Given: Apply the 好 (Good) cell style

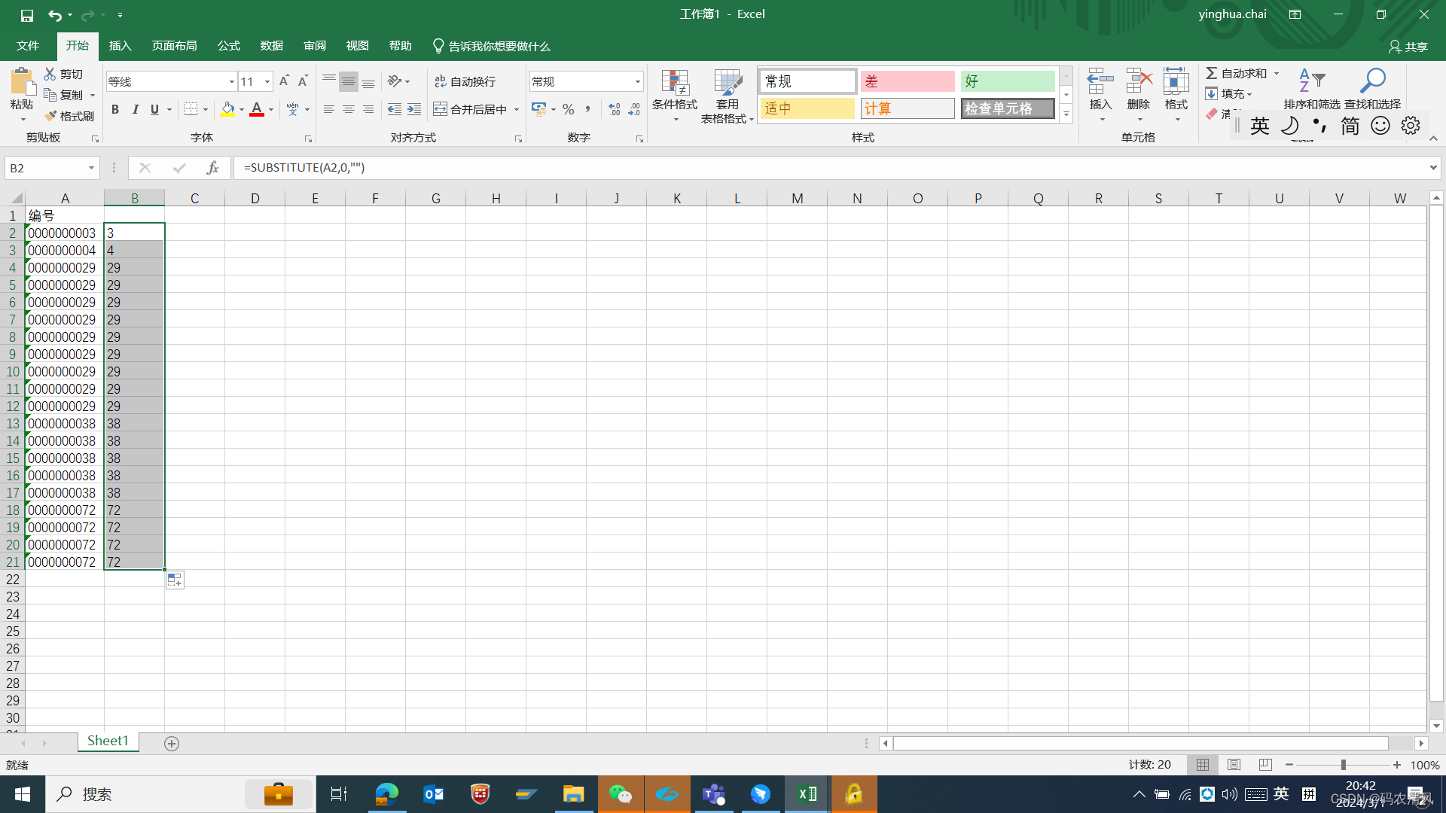Looking at the screenshot, I should point(1007,81).
